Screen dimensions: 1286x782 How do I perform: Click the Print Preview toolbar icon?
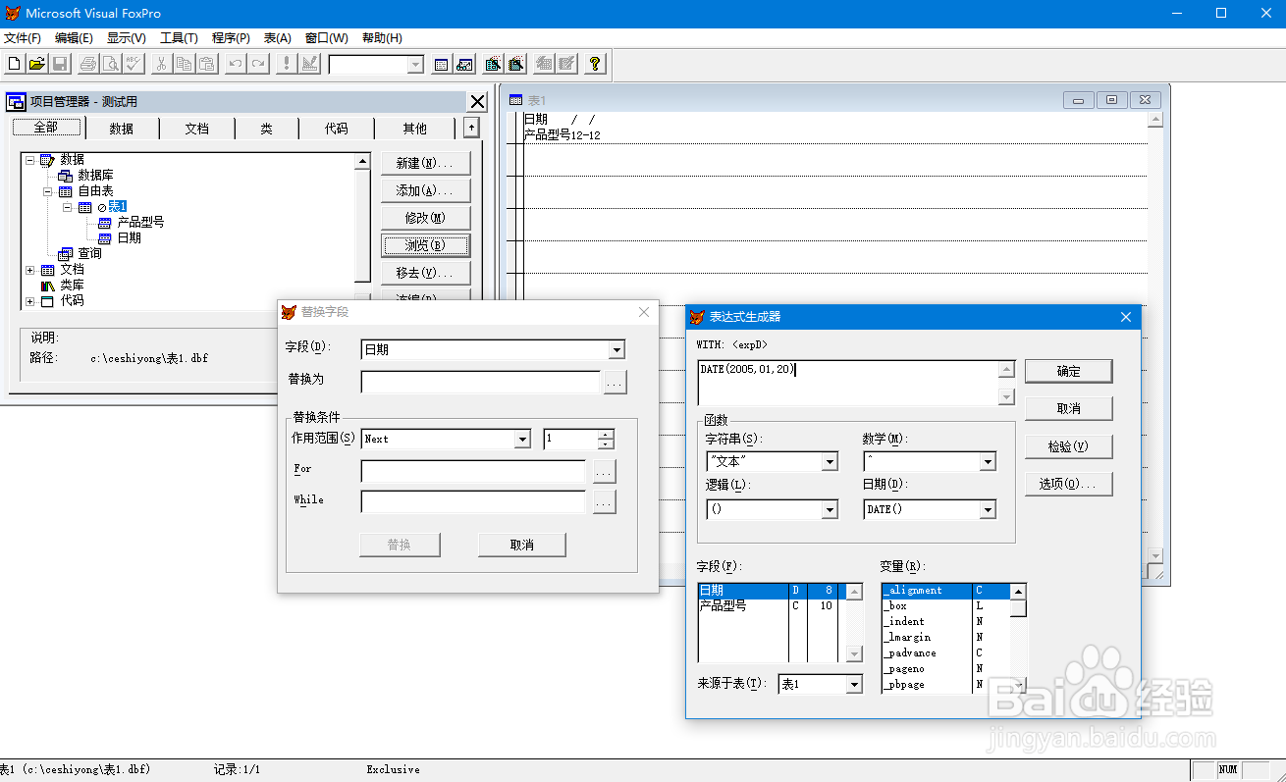tap(111, 63)
